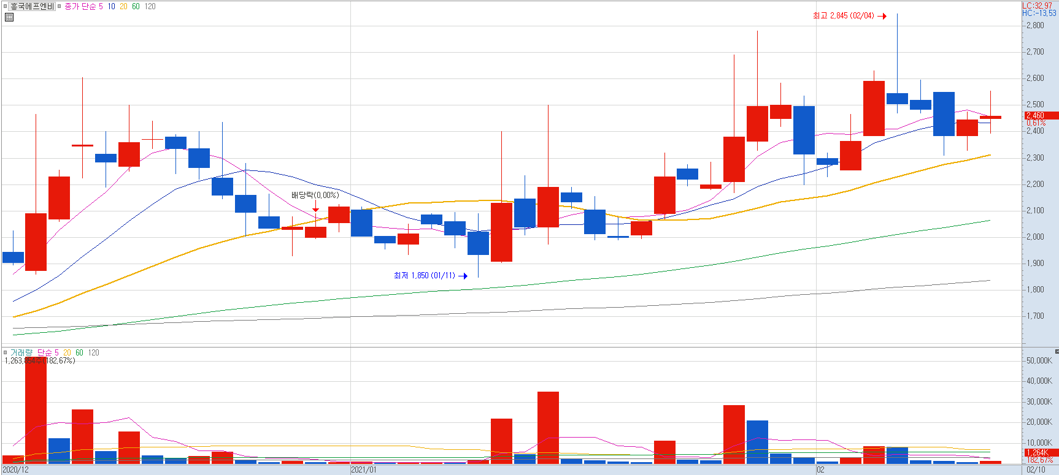Open the grid table icon under stock name
The image size is (1059, 475).
(9, 17)
